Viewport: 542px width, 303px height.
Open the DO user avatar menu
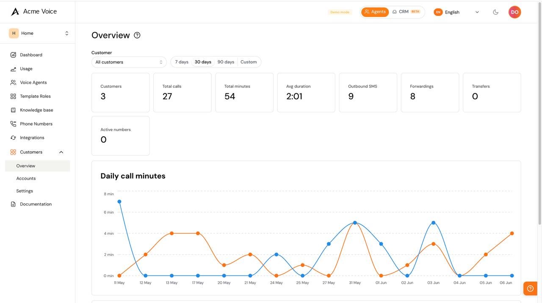point(514,12)
